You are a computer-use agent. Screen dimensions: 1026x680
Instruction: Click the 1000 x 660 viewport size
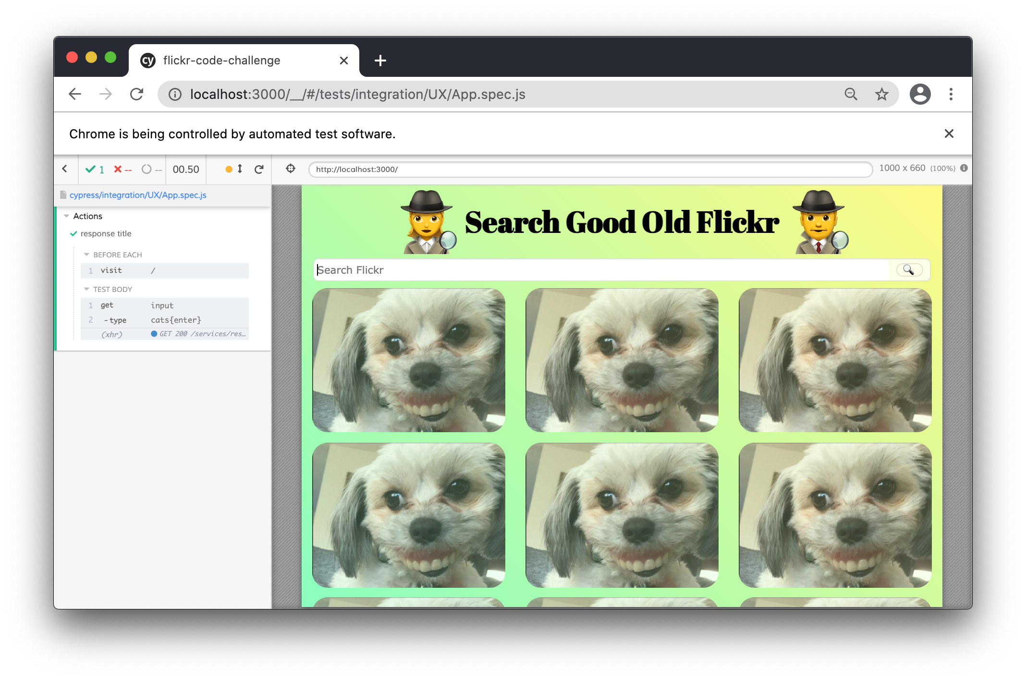[902, 168]
